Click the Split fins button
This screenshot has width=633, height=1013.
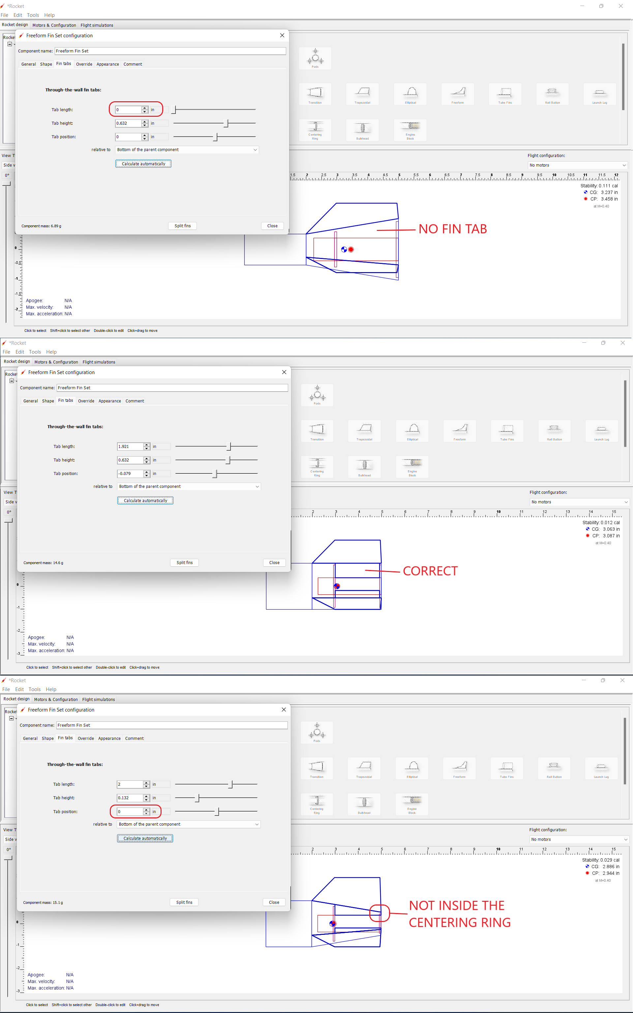click(182, 226)
